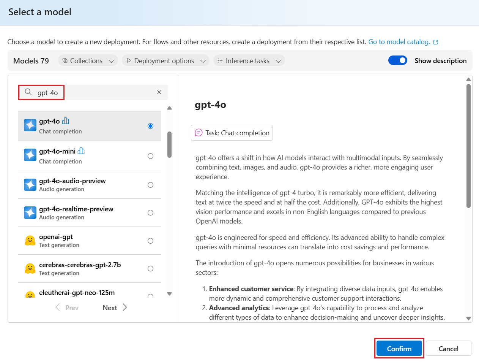This screenshot has height=363, width=479.
Task: Disable the Show description toggle
Action: pyautogui.click(x=398, y=60)
